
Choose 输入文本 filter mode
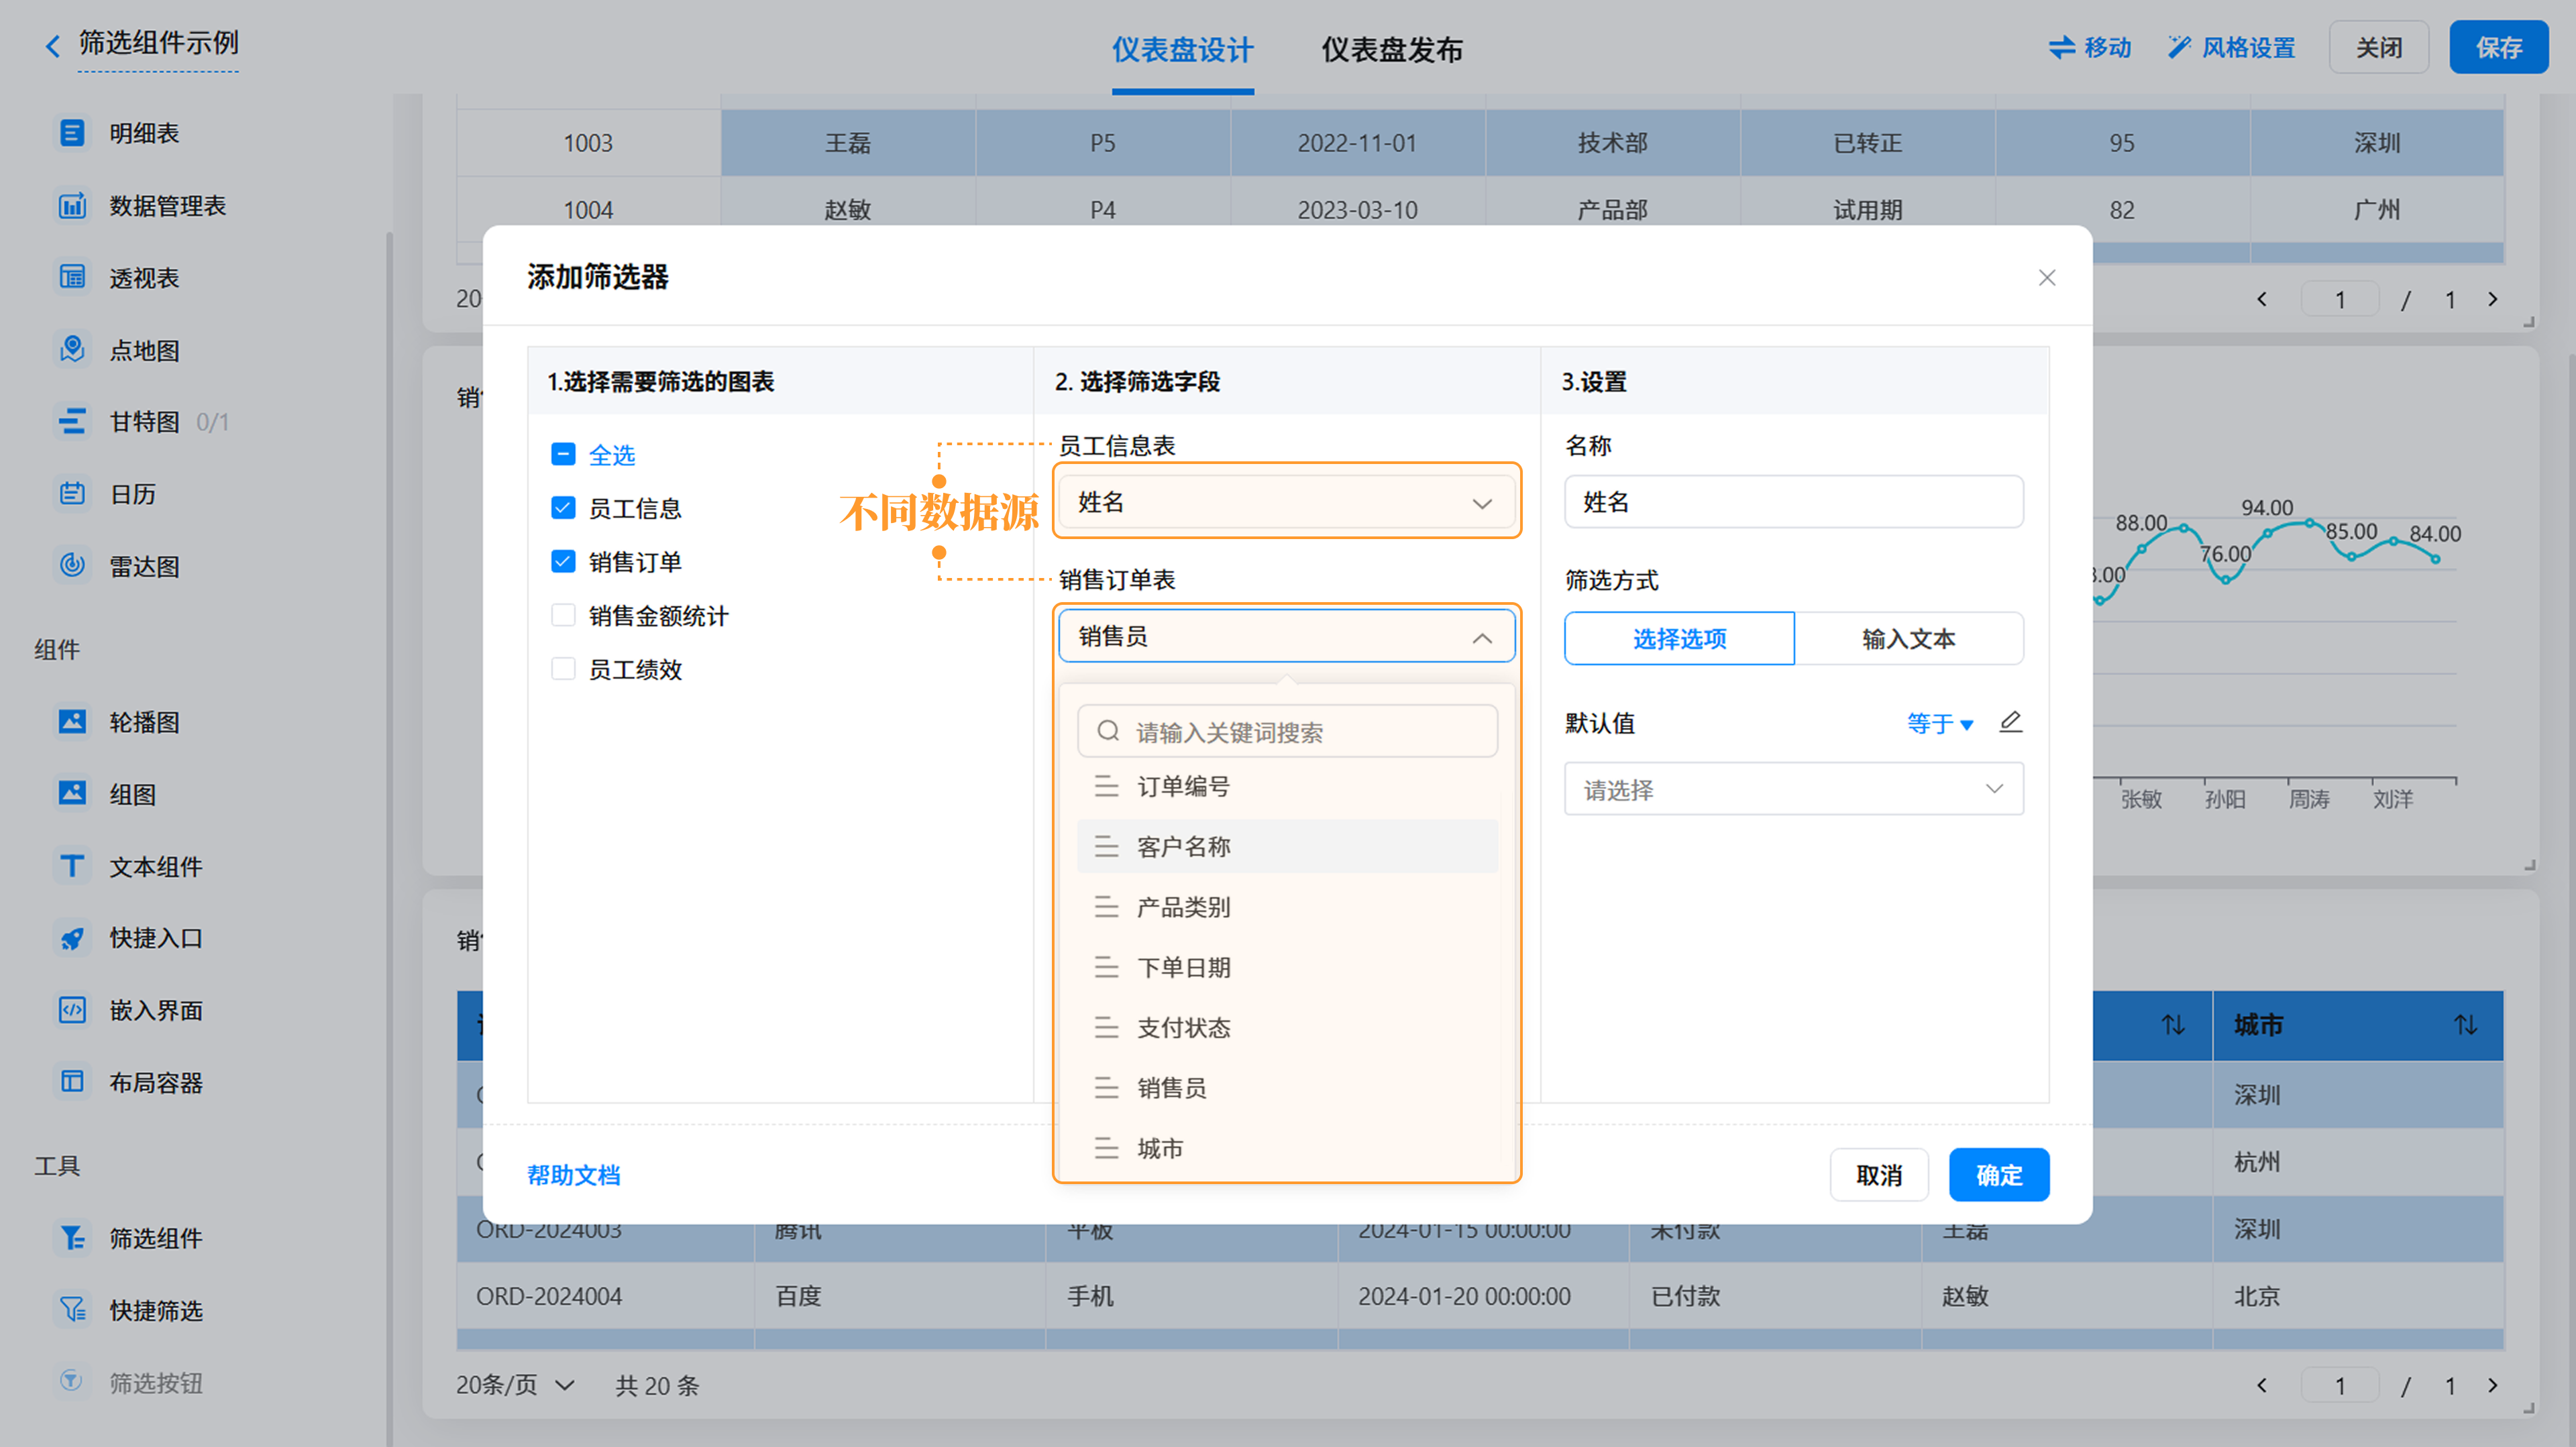tap(1908, 638)
